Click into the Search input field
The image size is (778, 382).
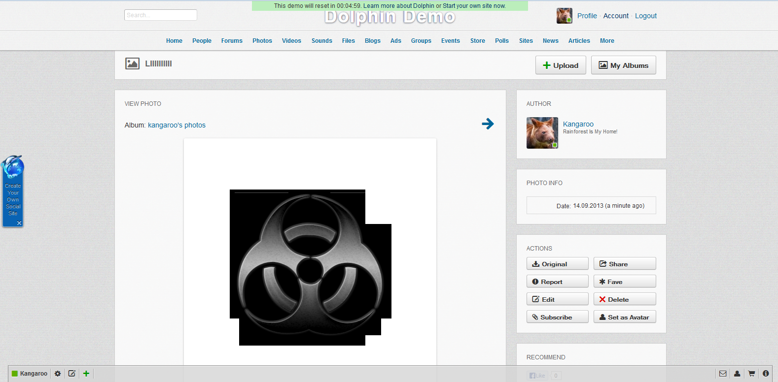(x=160, y=15)
